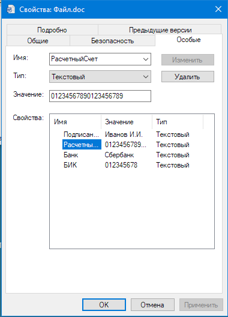The width and height of the screenshot is (228, 317).
Task: Expand the Тип dropdown showing Текстовый
Action: click(x=100, y=77)
